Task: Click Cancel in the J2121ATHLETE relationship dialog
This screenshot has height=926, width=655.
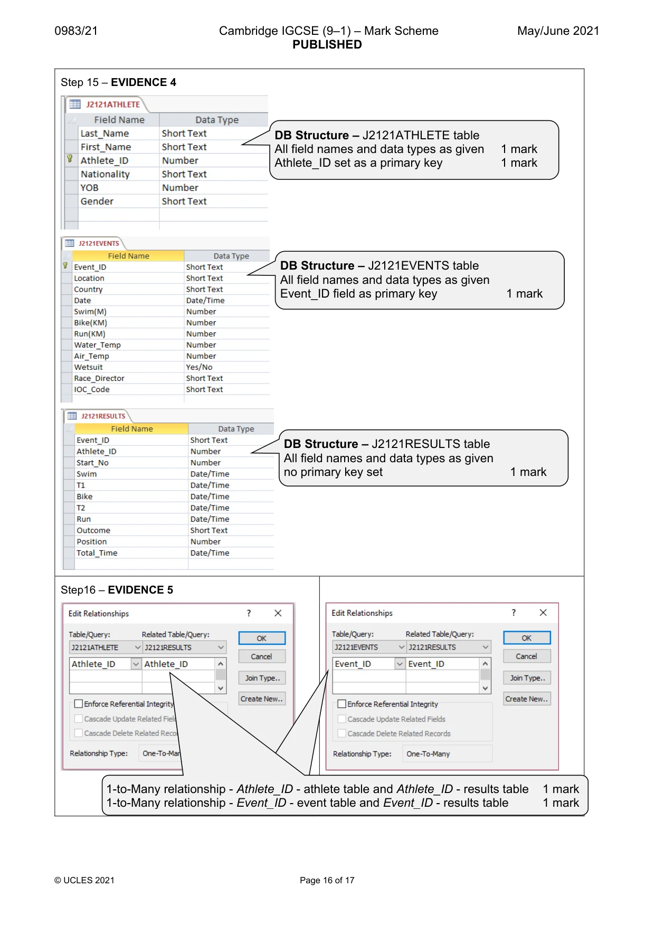Action: pos(262,656)
